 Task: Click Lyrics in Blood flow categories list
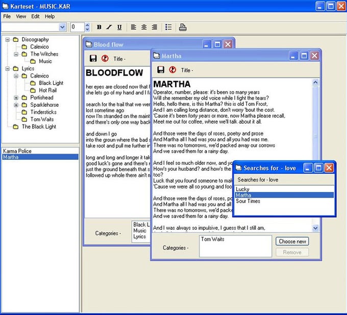(x=139, y=236)
